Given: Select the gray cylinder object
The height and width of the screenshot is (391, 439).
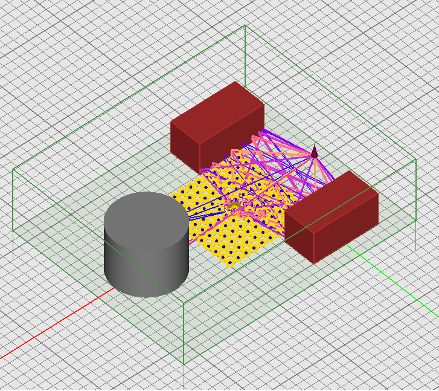Looking at the screenshot, I should pyautogui.click(x=146, y=244).
